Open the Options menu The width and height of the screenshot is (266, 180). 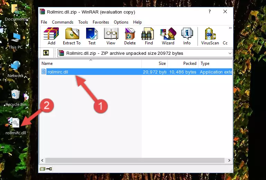coord(121,22)
